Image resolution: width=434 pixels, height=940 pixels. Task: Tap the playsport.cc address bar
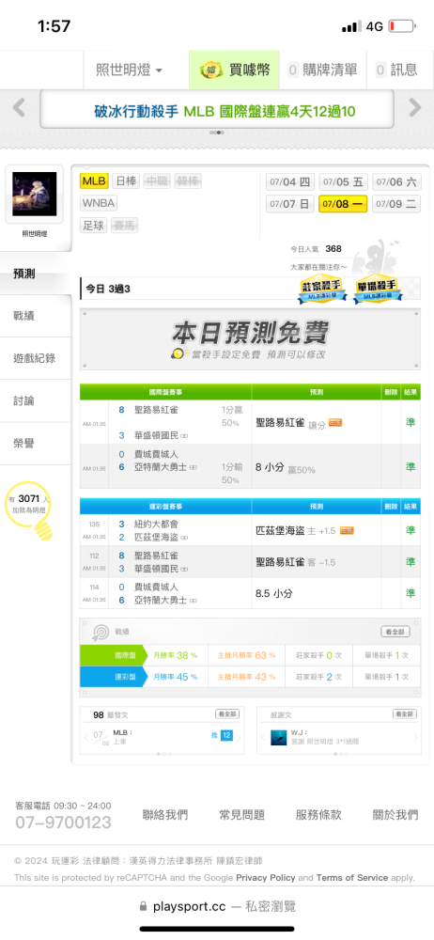[x=217, y=906]
